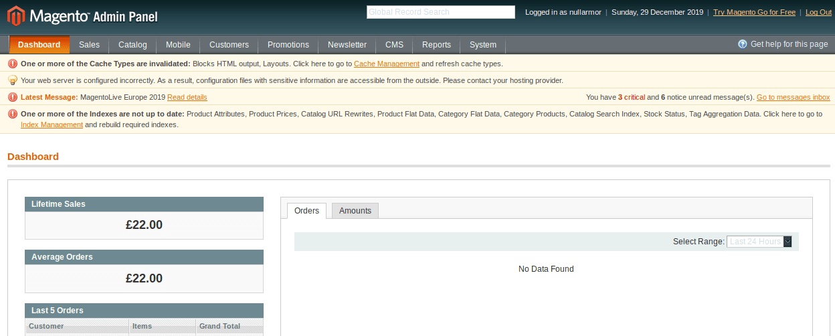Image resolution: width=835 pixels, height=336 pixels.
Task: Open the Promotions menu
Action: pos(288,45)
